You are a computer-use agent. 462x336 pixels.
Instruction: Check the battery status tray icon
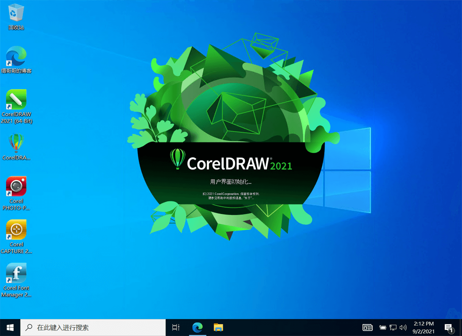click(x=383, y=328)
